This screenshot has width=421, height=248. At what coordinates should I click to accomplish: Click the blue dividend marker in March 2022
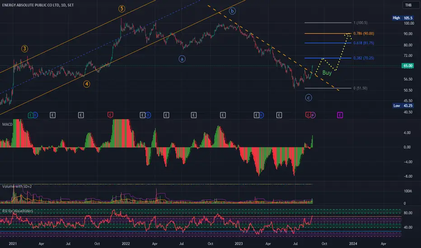click(148, 115)
